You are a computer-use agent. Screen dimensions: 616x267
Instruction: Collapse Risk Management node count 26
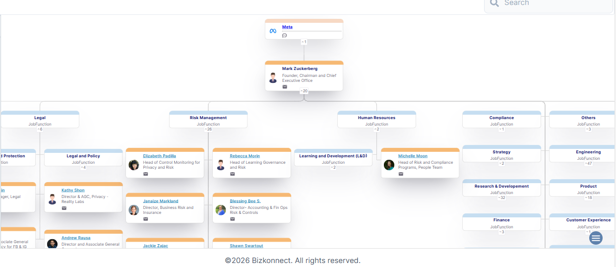click(x=208, y=129)
